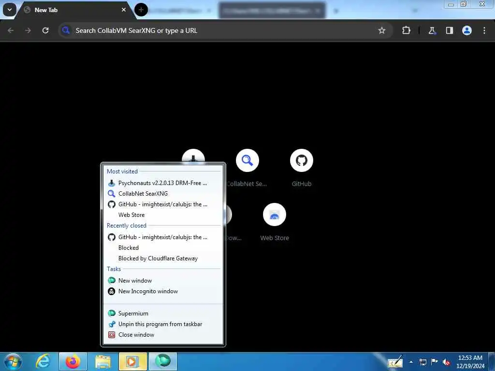This screenshot has width=495, height=371.
Task: Focus the Search CollabVM SearXNG address bar
Action: [x=226, y=30]
